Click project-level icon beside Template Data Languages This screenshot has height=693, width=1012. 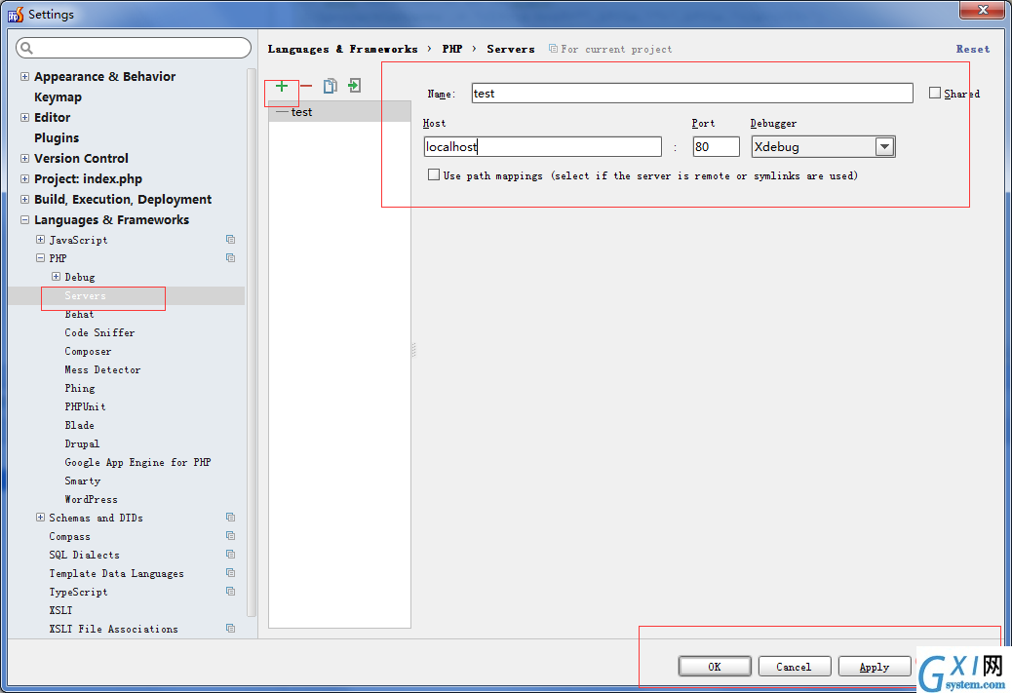pyautogui.click(x=230, y=573)
